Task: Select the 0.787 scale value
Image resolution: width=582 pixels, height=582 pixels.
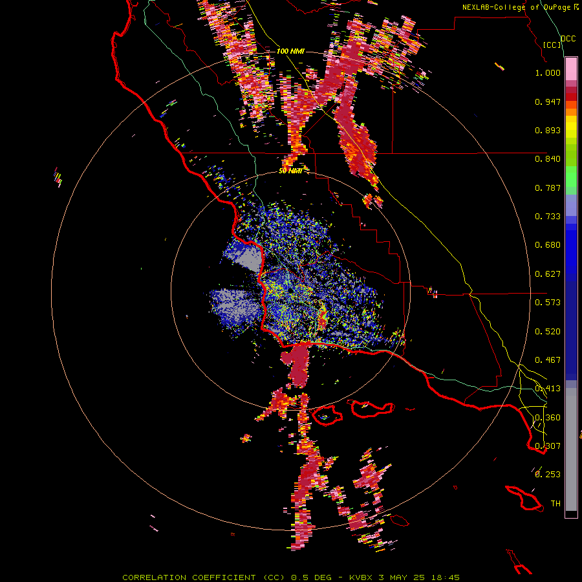Action: [548, 188]
